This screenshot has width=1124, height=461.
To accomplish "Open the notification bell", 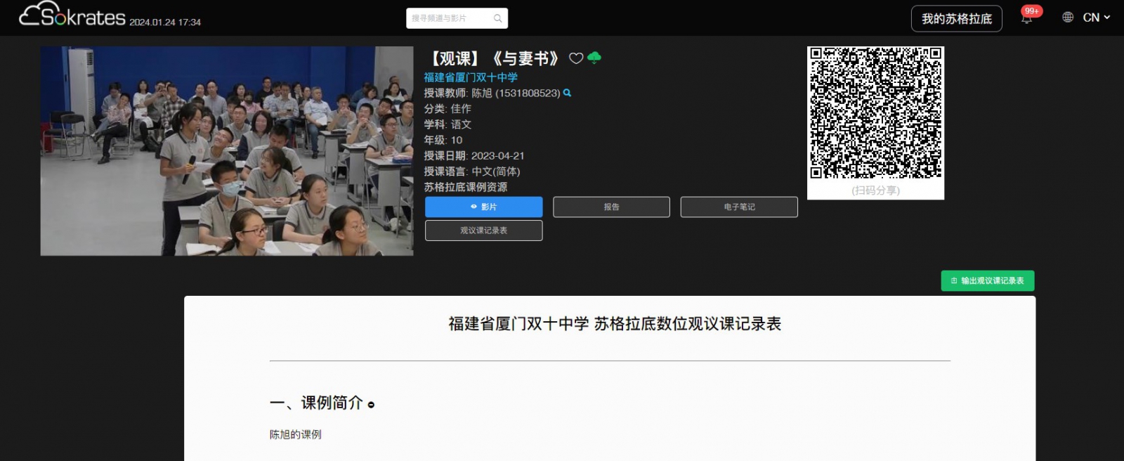I will (x=1026, y=19).
